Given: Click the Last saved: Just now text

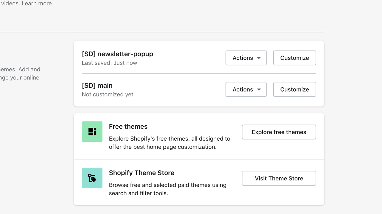Looking at the screenshot, I should pyautogui.click(x=109, y=63).
